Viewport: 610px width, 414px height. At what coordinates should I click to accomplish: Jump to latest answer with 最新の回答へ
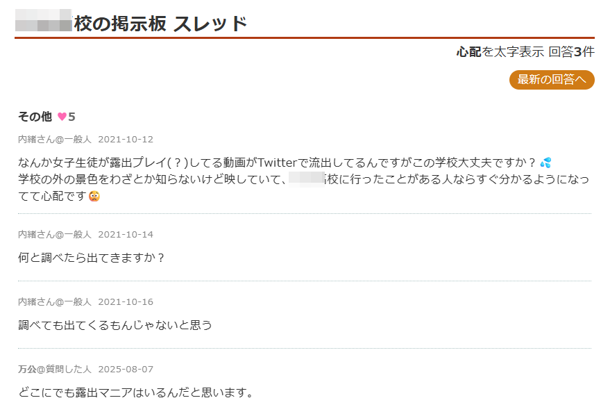pos(552,80)
